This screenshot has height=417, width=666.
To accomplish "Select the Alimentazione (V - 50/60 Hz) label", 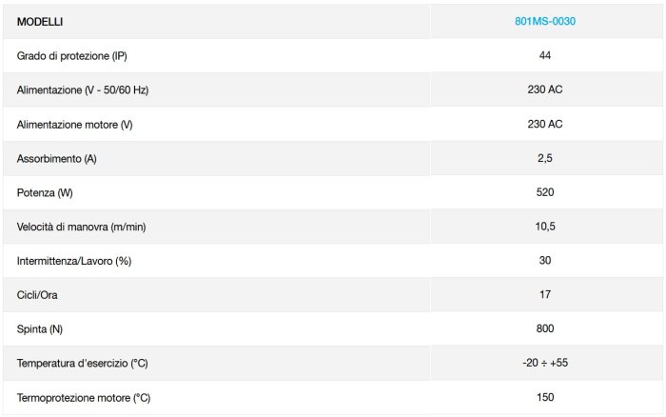I will (x=83, y=90).
